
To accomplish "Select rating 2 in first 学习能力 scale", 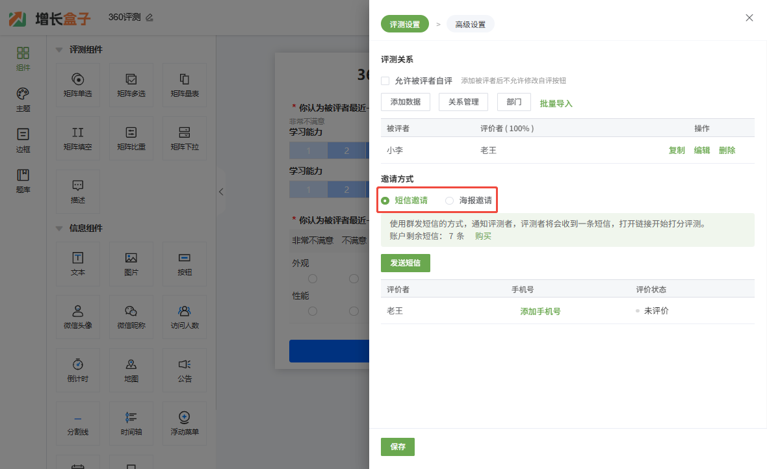I will 346,151.
